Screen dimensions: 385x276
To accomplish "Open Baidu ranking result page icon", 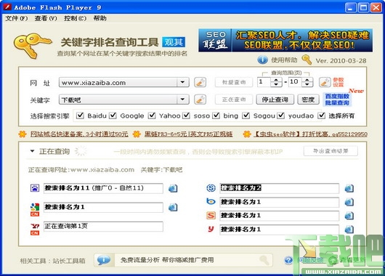I will (173, 188).
